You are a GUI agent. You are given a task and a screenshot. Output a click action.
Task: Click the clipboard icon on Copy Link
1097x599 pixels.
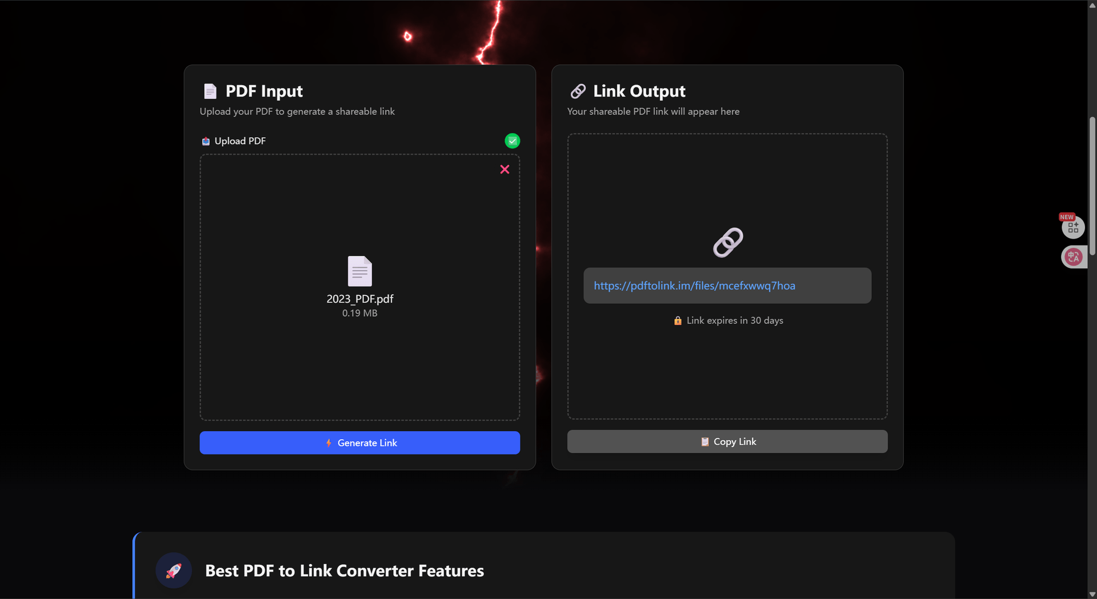pos(704,442)
